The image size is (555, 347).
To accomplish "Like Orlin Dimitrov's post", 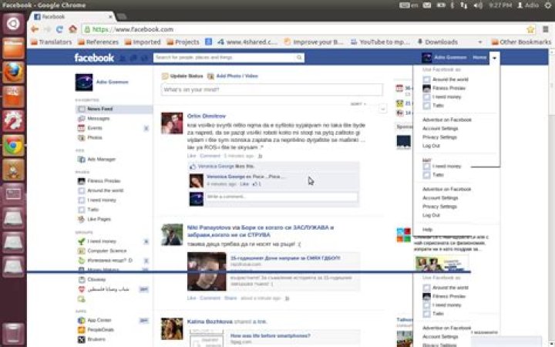I will (x=191, y=156).
